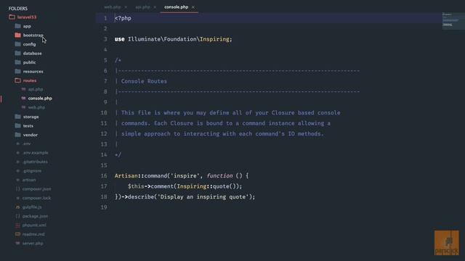Click 'Artisan' on line 16
The image size is (465, 261).
[126, 175]
